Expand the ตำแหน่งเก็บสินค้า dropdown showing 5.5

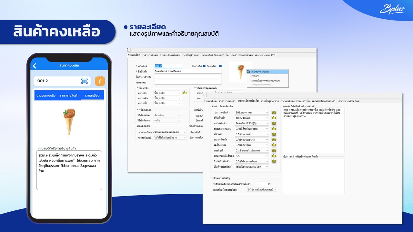click(252, 156)
